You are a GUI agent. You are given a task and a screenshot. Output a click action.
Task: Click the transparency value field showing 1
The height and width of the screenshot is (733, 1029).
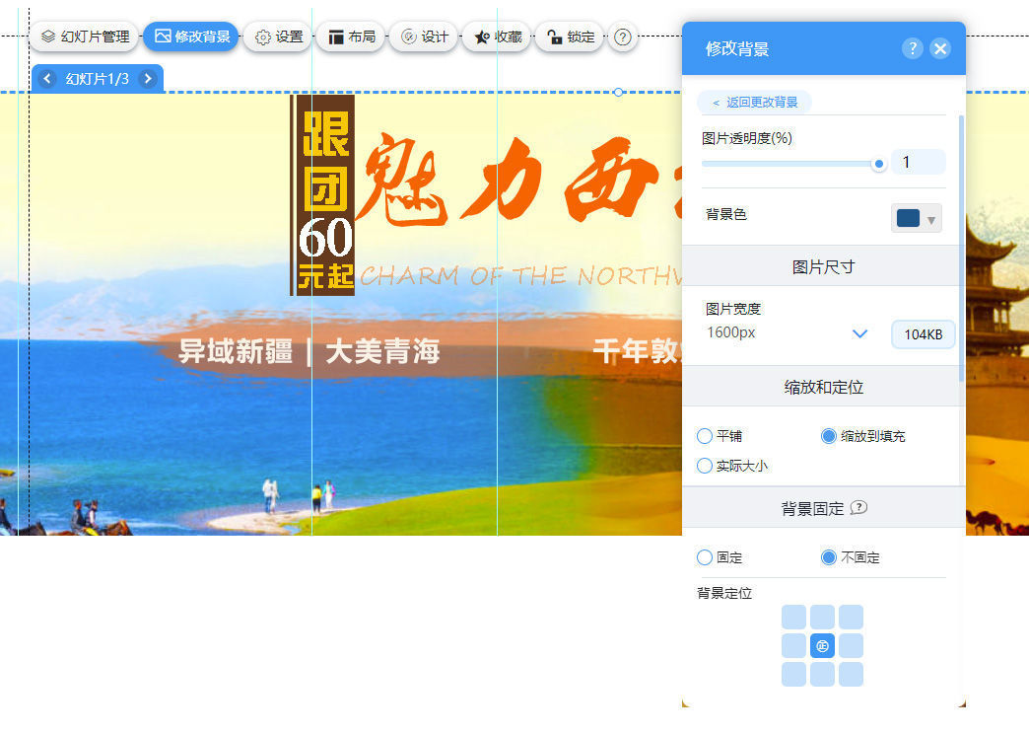[919, 162]
